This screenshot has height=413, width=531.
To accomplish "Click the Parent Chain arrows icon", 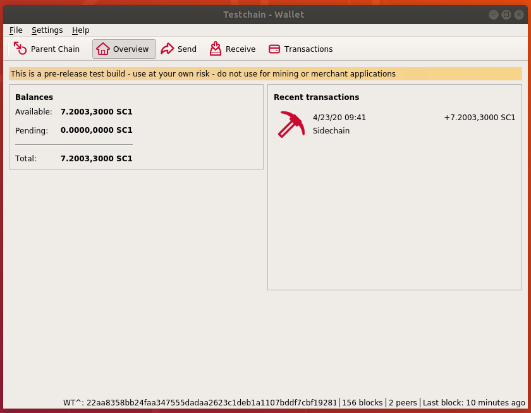I will click(20, 48).
